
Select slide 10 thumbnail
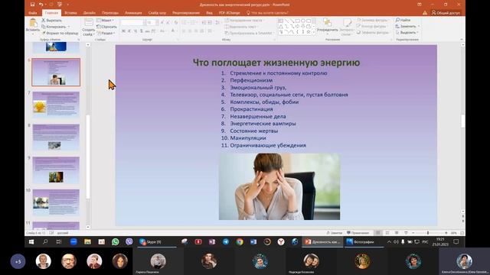coord(56,202)
